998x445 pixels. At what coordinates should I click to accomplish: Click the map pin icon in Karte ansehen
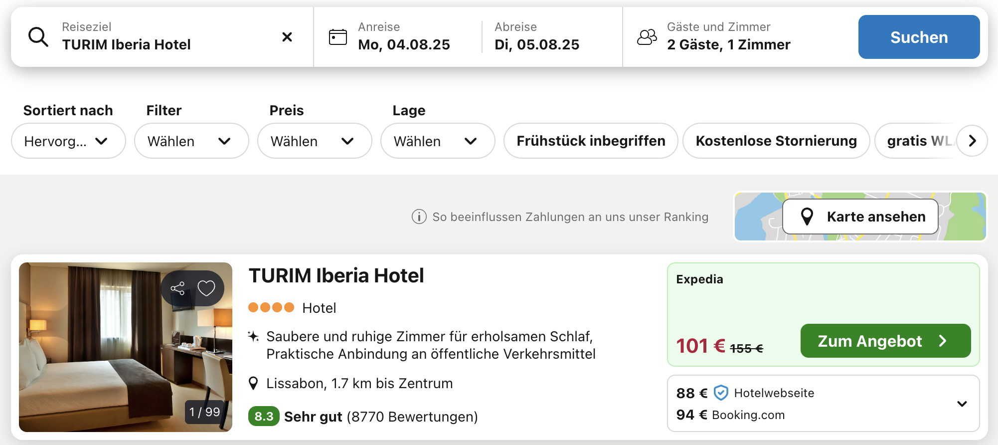click(x=807, y=217)
